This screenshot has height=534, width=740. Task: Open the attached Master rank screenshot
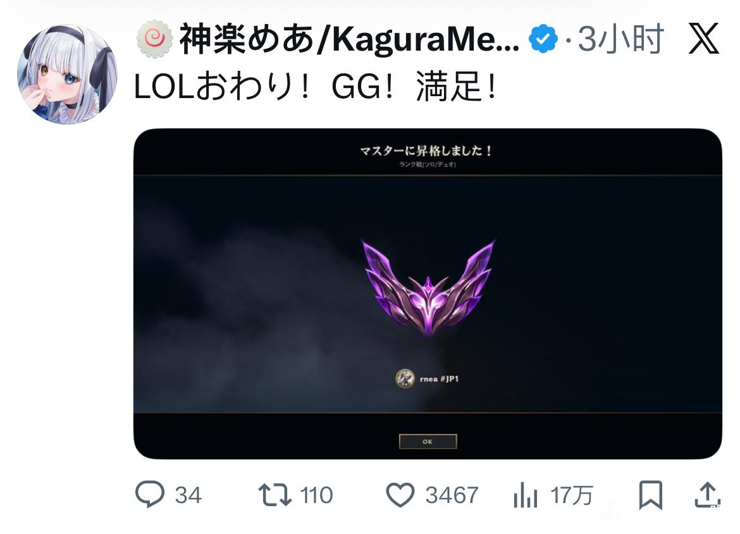pos(428,293)
